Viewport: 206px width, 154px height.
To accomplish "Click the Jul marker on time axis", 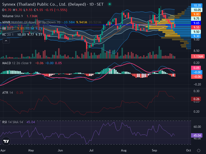I will coord(91,150).
